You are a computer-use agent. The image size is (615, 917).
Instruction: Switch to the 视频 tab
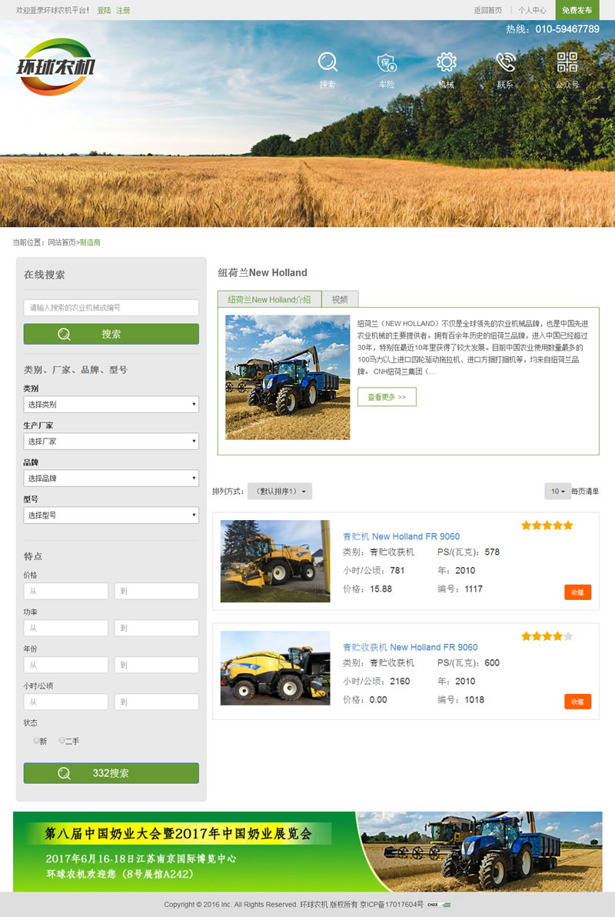click(x=340, y=299)
